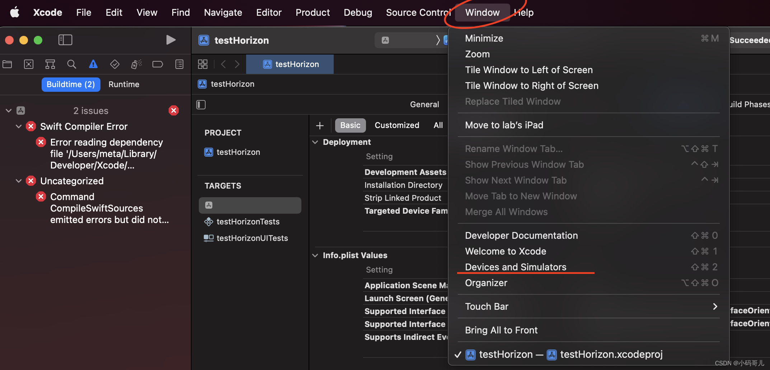Open the Navigate menu
770x370 pixels.
[223, 13]
